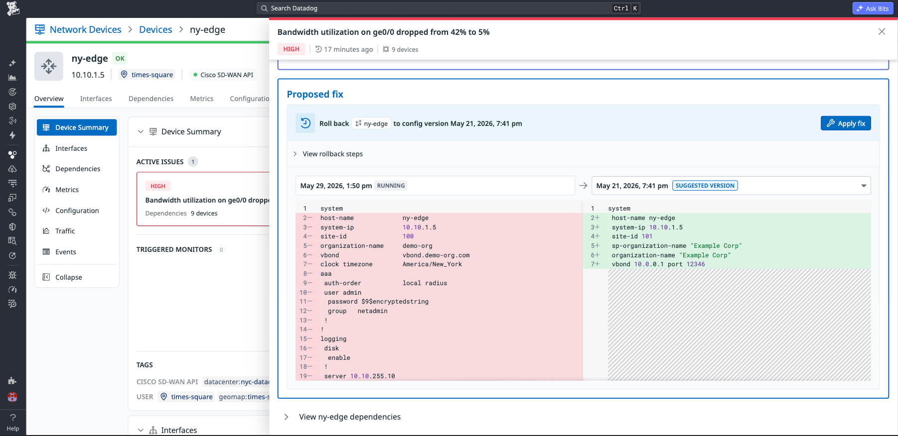
Task: Click the '17 minutes ago' timestamp
Action: (x=344, y=49)
